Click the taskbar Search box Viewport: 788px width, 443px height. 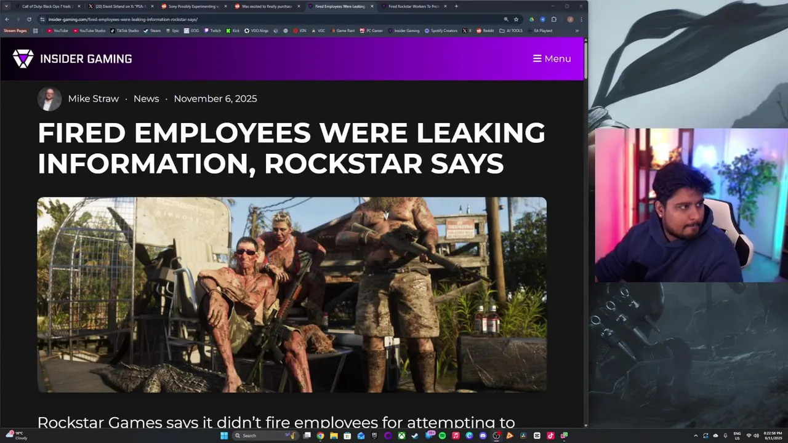266,436
